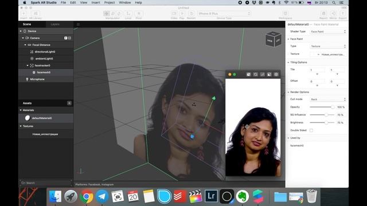The height and width of the screenshot is (206, 367).
Task: Open simulator preview settings gear
Action: click(x=276, y=74)
